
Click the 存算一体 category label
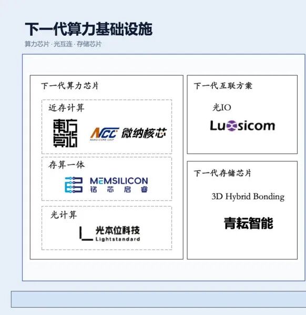tap(66, 165)
